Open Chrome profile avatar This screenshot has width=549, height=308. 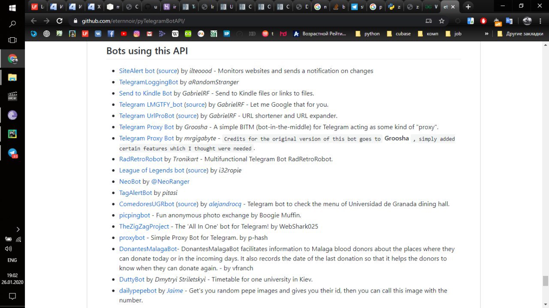click(x=527, y=21)
